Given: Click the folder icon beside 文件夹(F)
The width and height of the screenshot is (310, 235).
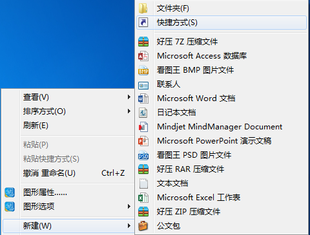Looking at the screenshot, I should point(143,8).
